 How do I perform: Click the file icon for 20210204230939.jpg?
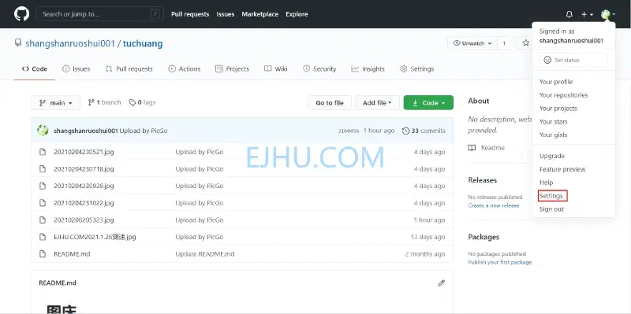43,186
